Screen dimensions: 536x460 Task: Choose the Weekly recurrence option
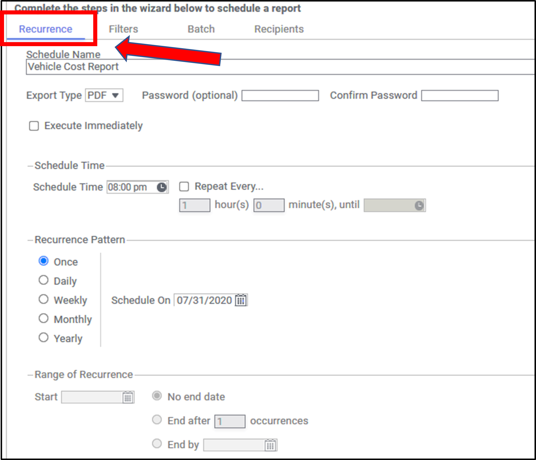pyautogui.click(x=44, y=299)
